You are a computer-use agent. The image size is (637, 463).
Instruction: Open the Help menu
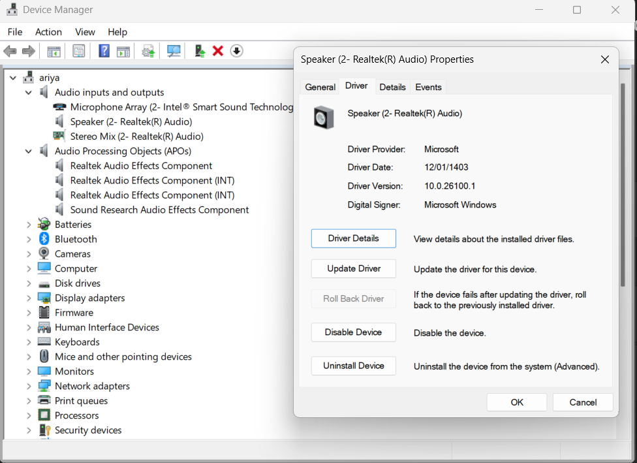coord(117,32)
